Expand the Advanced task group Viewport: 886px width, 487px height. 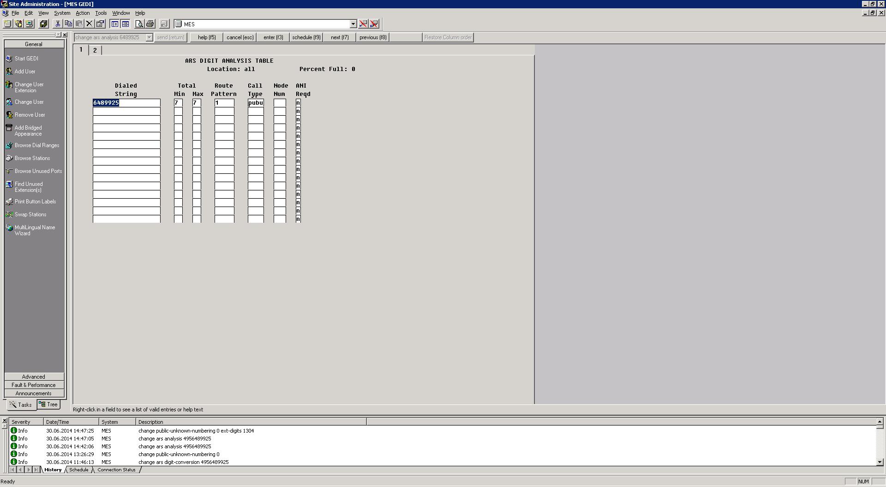(34, 377)
